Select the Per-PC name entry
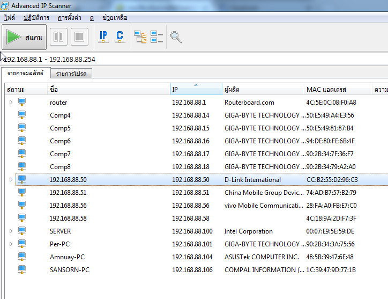This screenshot has width=388, height=299. 59,244
